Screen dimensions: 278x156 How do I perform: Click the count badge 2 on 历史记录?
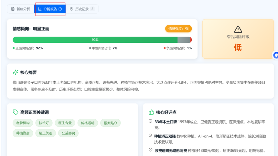tap(92, 9)
